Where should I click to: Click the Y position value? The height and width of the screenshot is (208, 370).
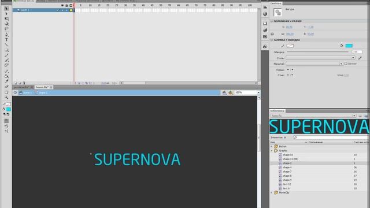tap(311, 27)
